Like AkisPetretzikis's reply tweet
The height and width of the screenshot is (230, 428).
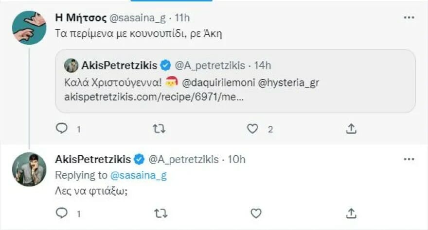coord(256,213)
